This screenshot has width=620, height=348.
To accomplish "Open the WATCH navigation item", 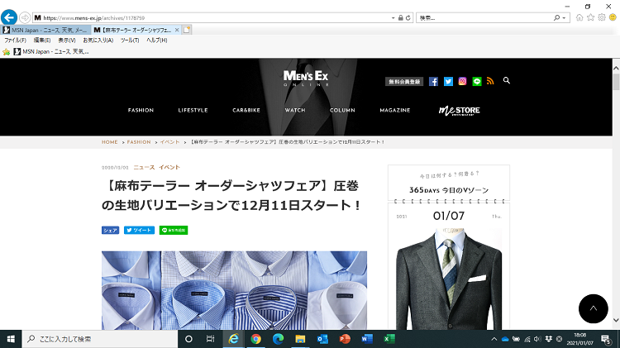I will pos(295,110).
